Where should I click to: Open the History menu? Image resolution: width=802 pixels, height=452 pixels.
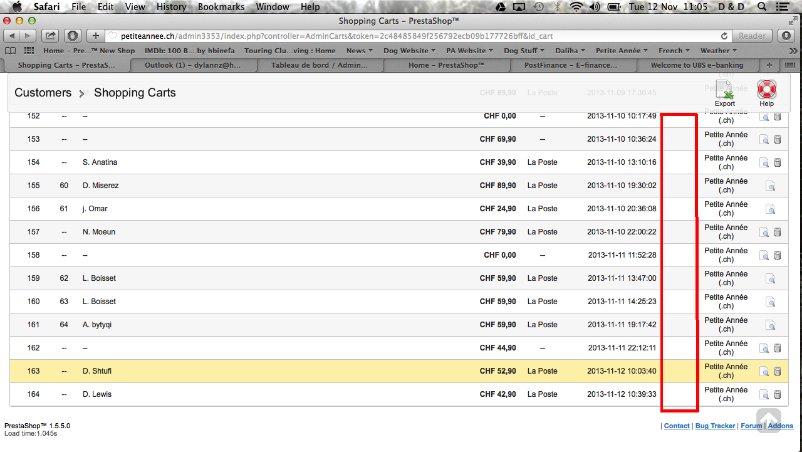point(171,7)
